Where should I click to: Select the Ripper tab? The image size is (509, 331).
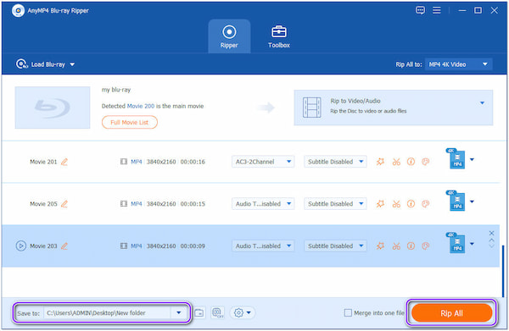(229, 36)
